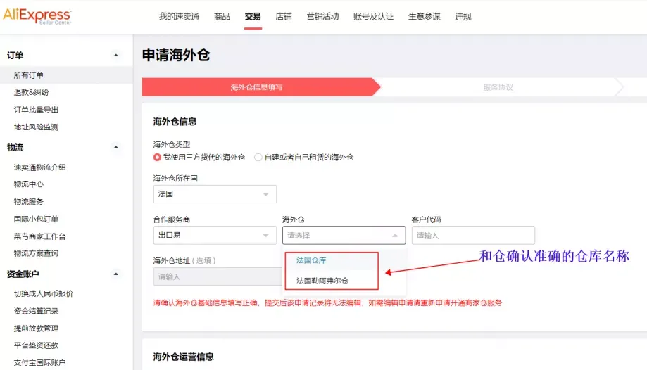Open the 我的速卖通 menu
This screenshot has height=370, width=647.
[179, 16]
